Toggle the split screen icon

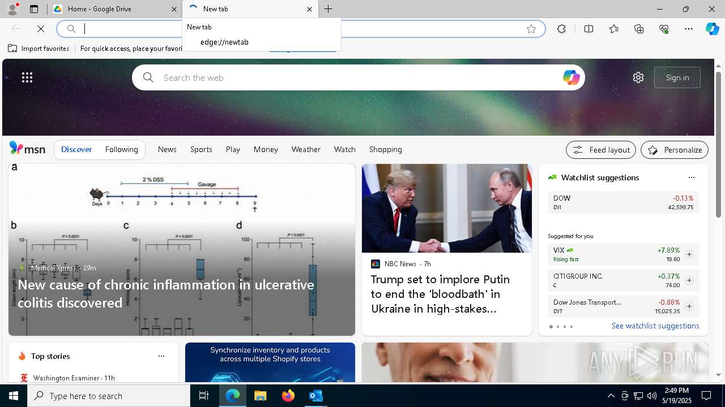click(x=588, y=29)
